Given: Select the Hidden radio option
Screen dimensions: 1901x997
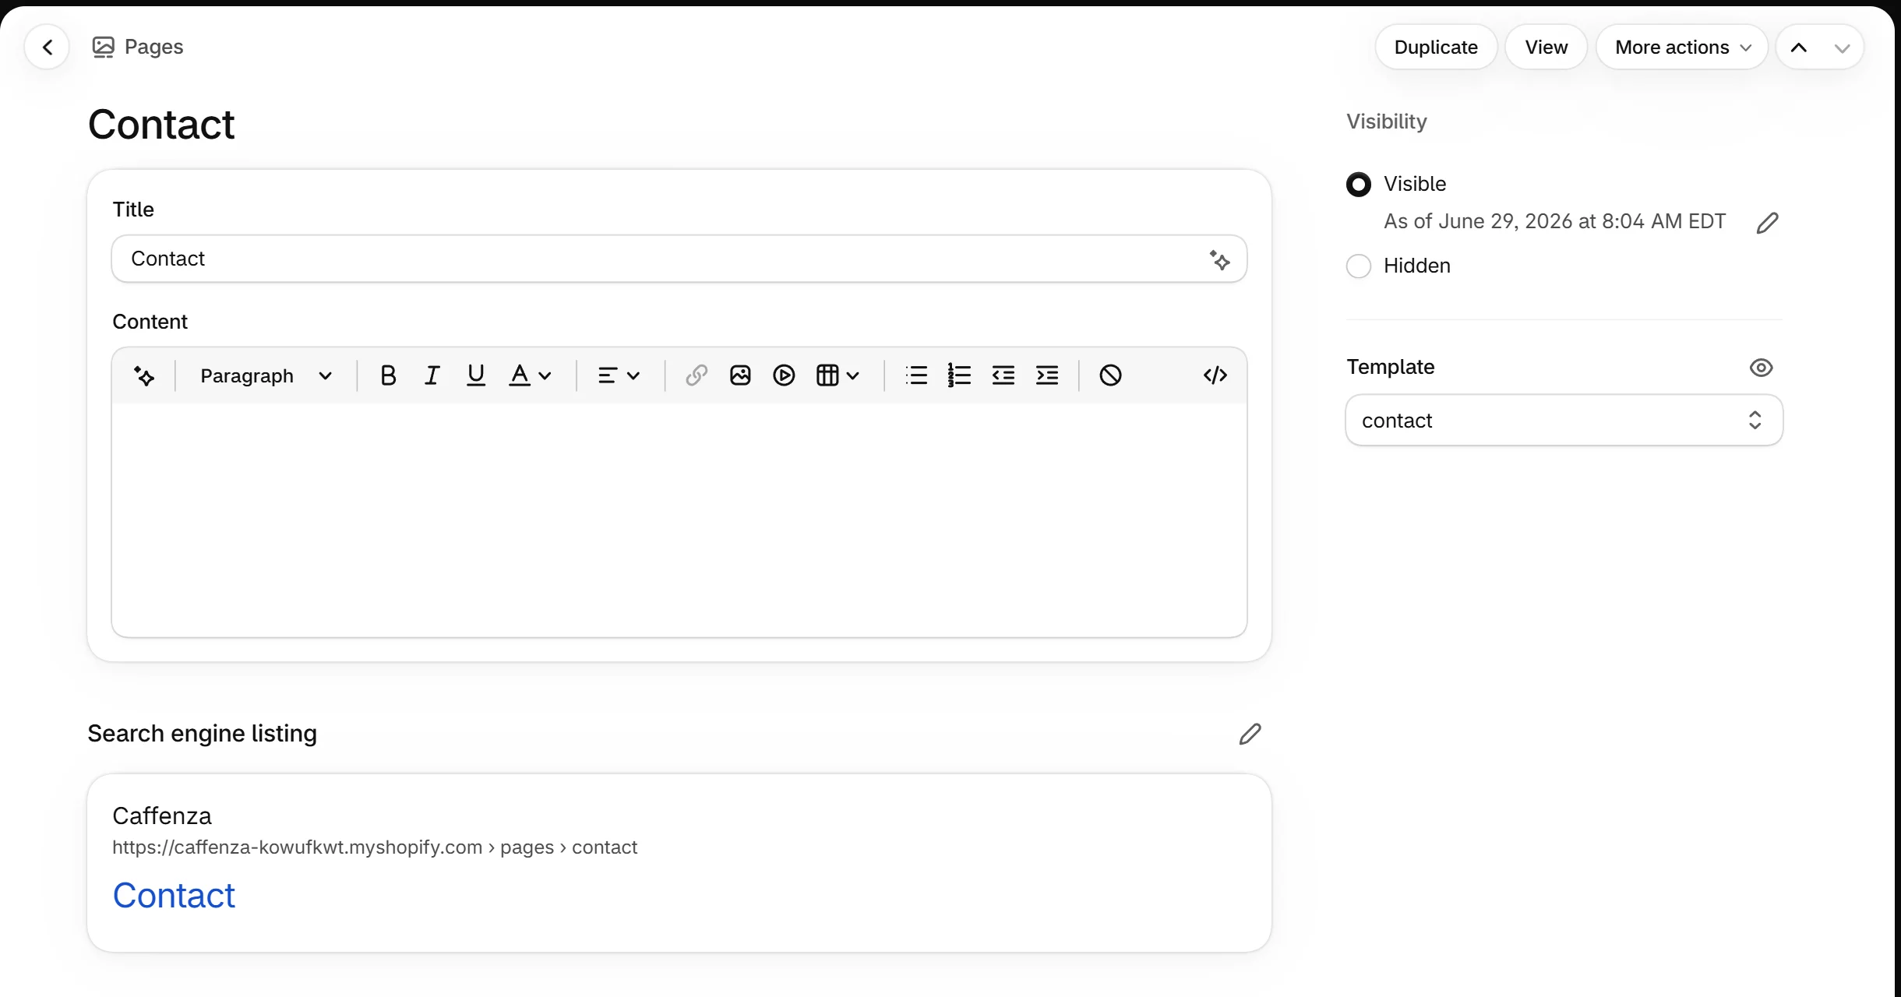Looking at the screenshot, I should tap(1359, 266).
